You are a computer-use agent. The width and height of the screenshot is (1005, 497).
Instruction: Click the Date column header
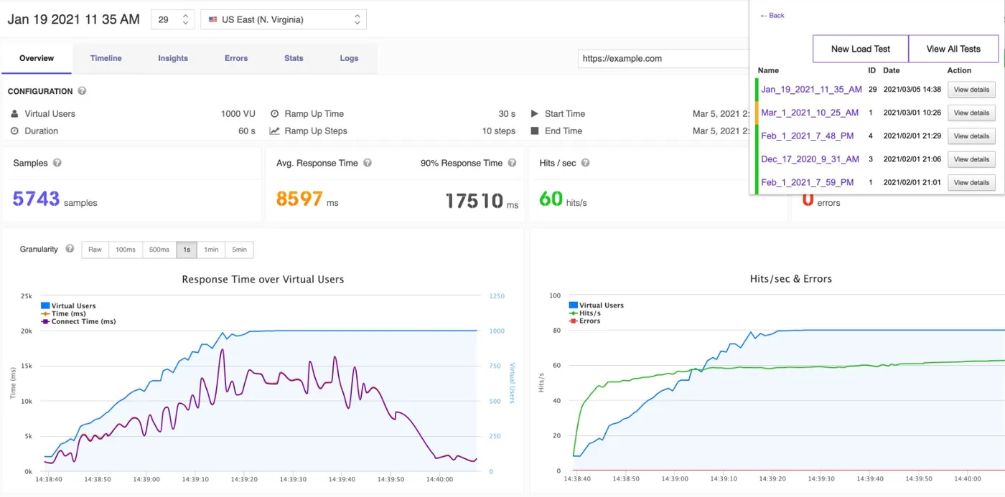click(x=891, y=70)
